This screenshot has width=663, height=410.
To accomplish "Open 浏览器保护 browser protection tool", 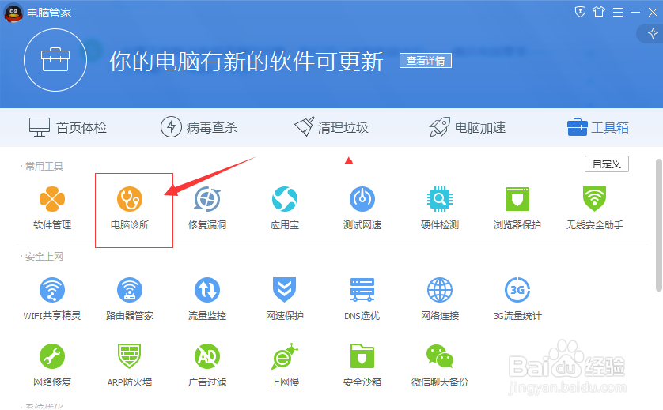I will pyautogui.click(x=517, y=199).
